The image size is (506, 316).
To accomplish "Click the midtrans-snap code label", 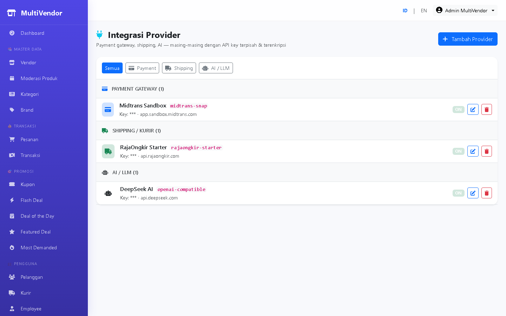I will click(189, 106).
